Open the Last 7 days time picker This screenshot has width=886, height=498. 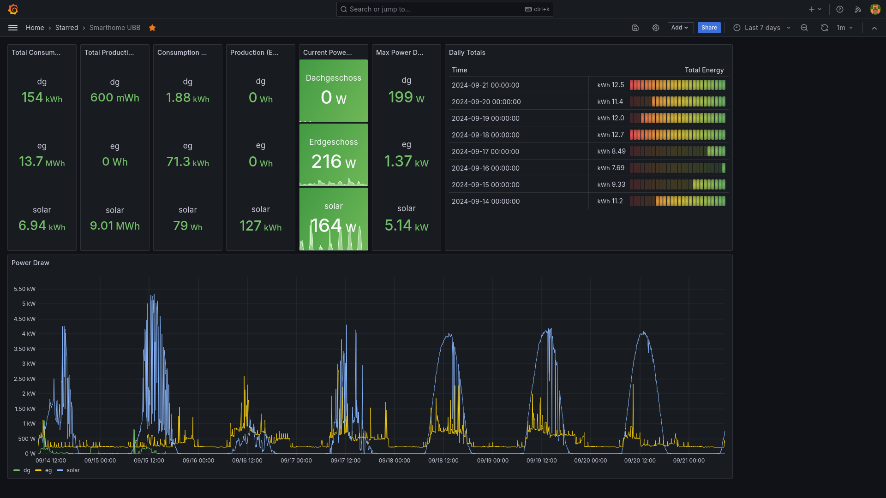(x=762, y=28)
